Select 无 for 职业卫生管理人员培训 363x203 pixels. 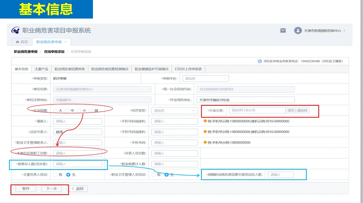167,175
